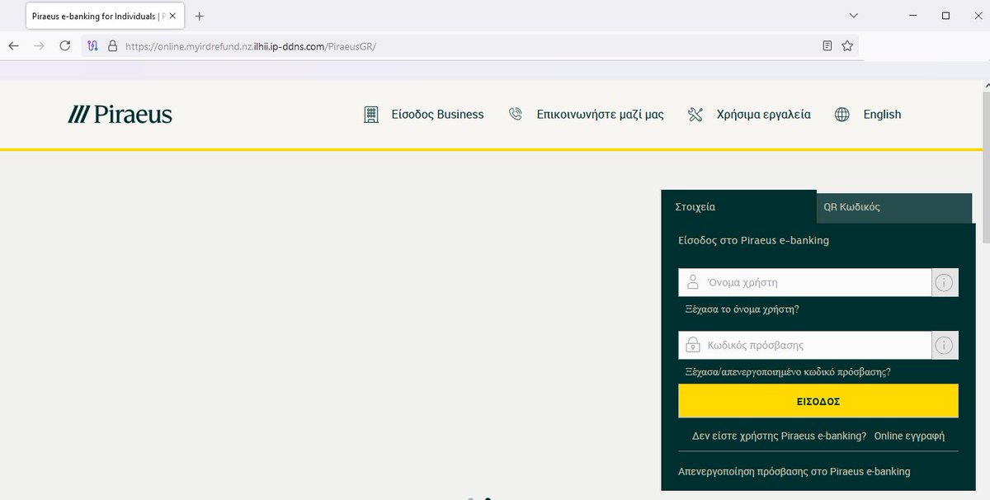
Task: Select the Στοιχεία login tab
Action: [x=738, y=207]
